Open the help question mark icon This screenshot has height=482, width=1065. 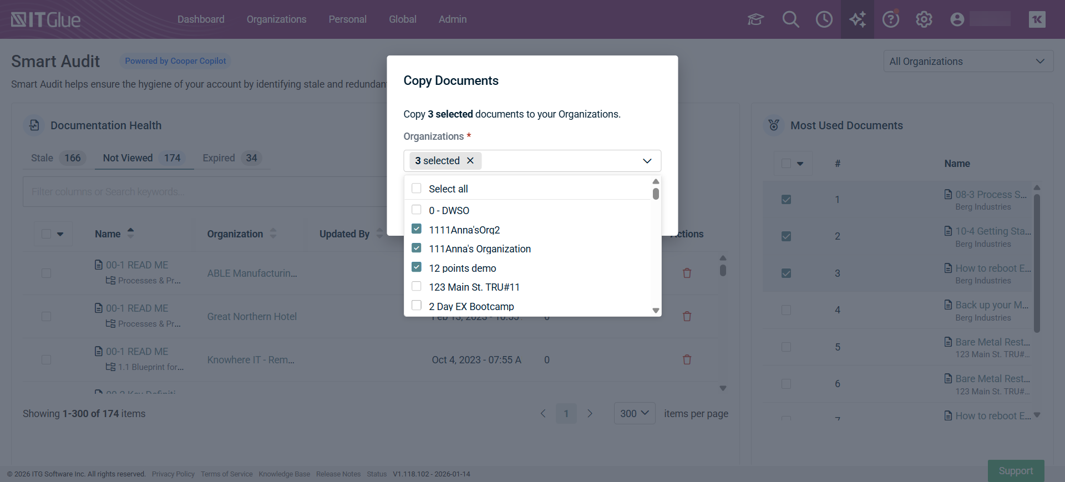pyautogui.click(x=890, y=19)
